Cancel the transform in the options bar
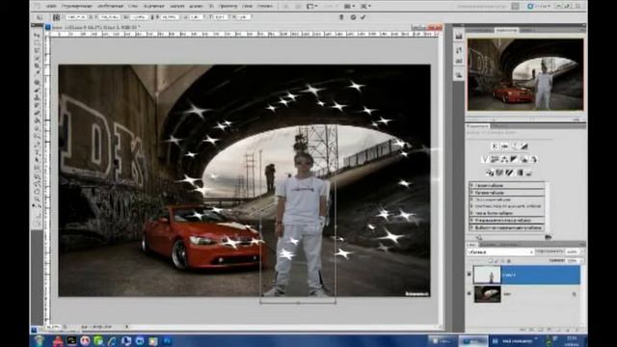This screenshot has width=617, height=347. coord(353,17)
